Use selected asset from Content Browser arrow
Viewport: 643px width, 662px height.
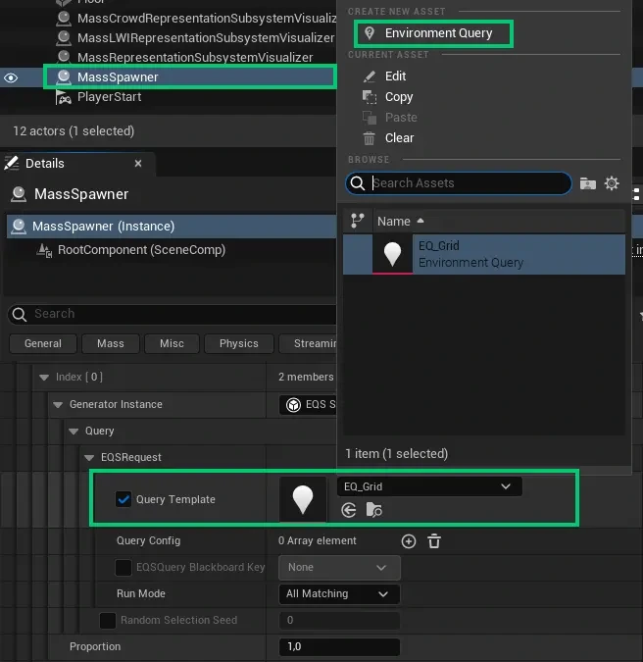coord(349,510)
